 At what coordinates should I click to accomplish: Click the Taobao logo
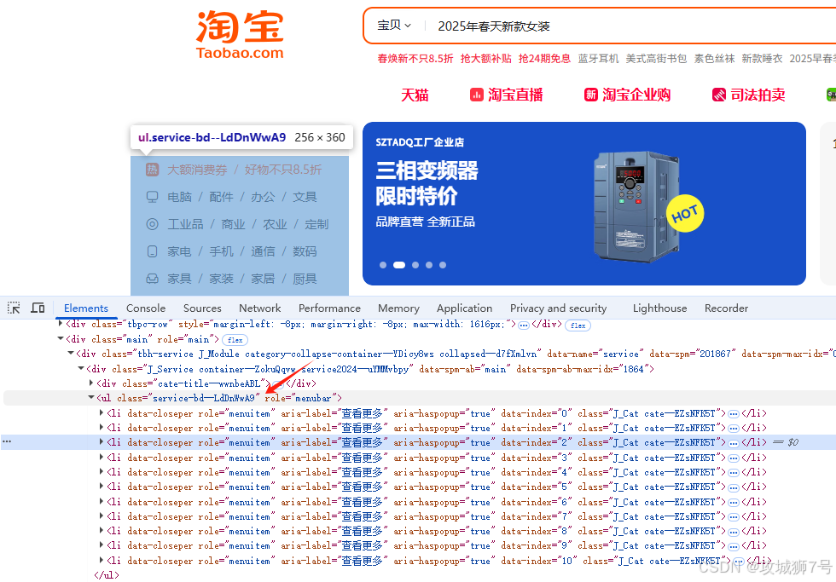click(x=240, y=35)
